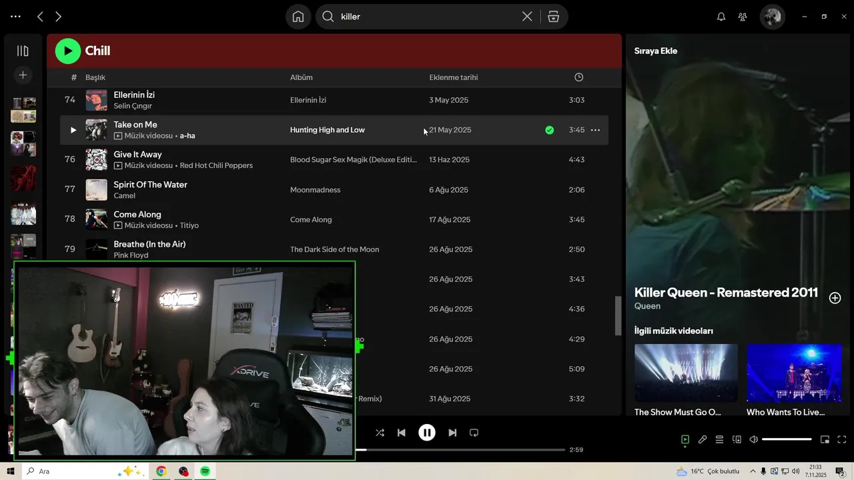The height and width of the screenshot is (480, 854).
Task: Toggle saved checkmark for Take on Me
Action: tap(549, 130)
